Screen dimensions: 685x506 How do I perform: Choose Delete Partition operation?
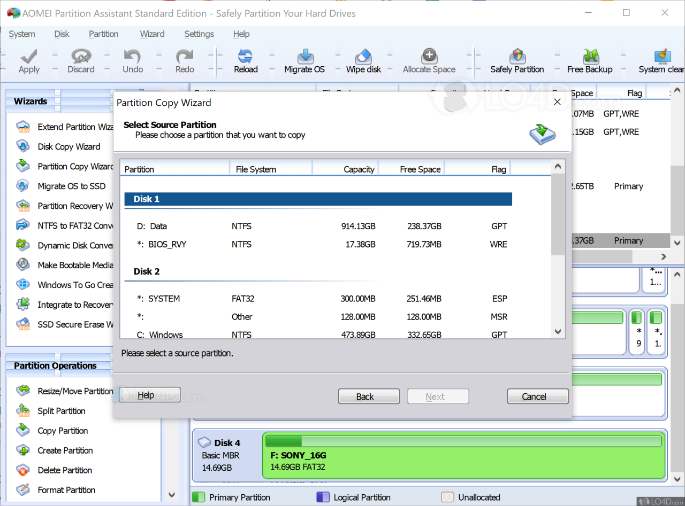point(55,470)
